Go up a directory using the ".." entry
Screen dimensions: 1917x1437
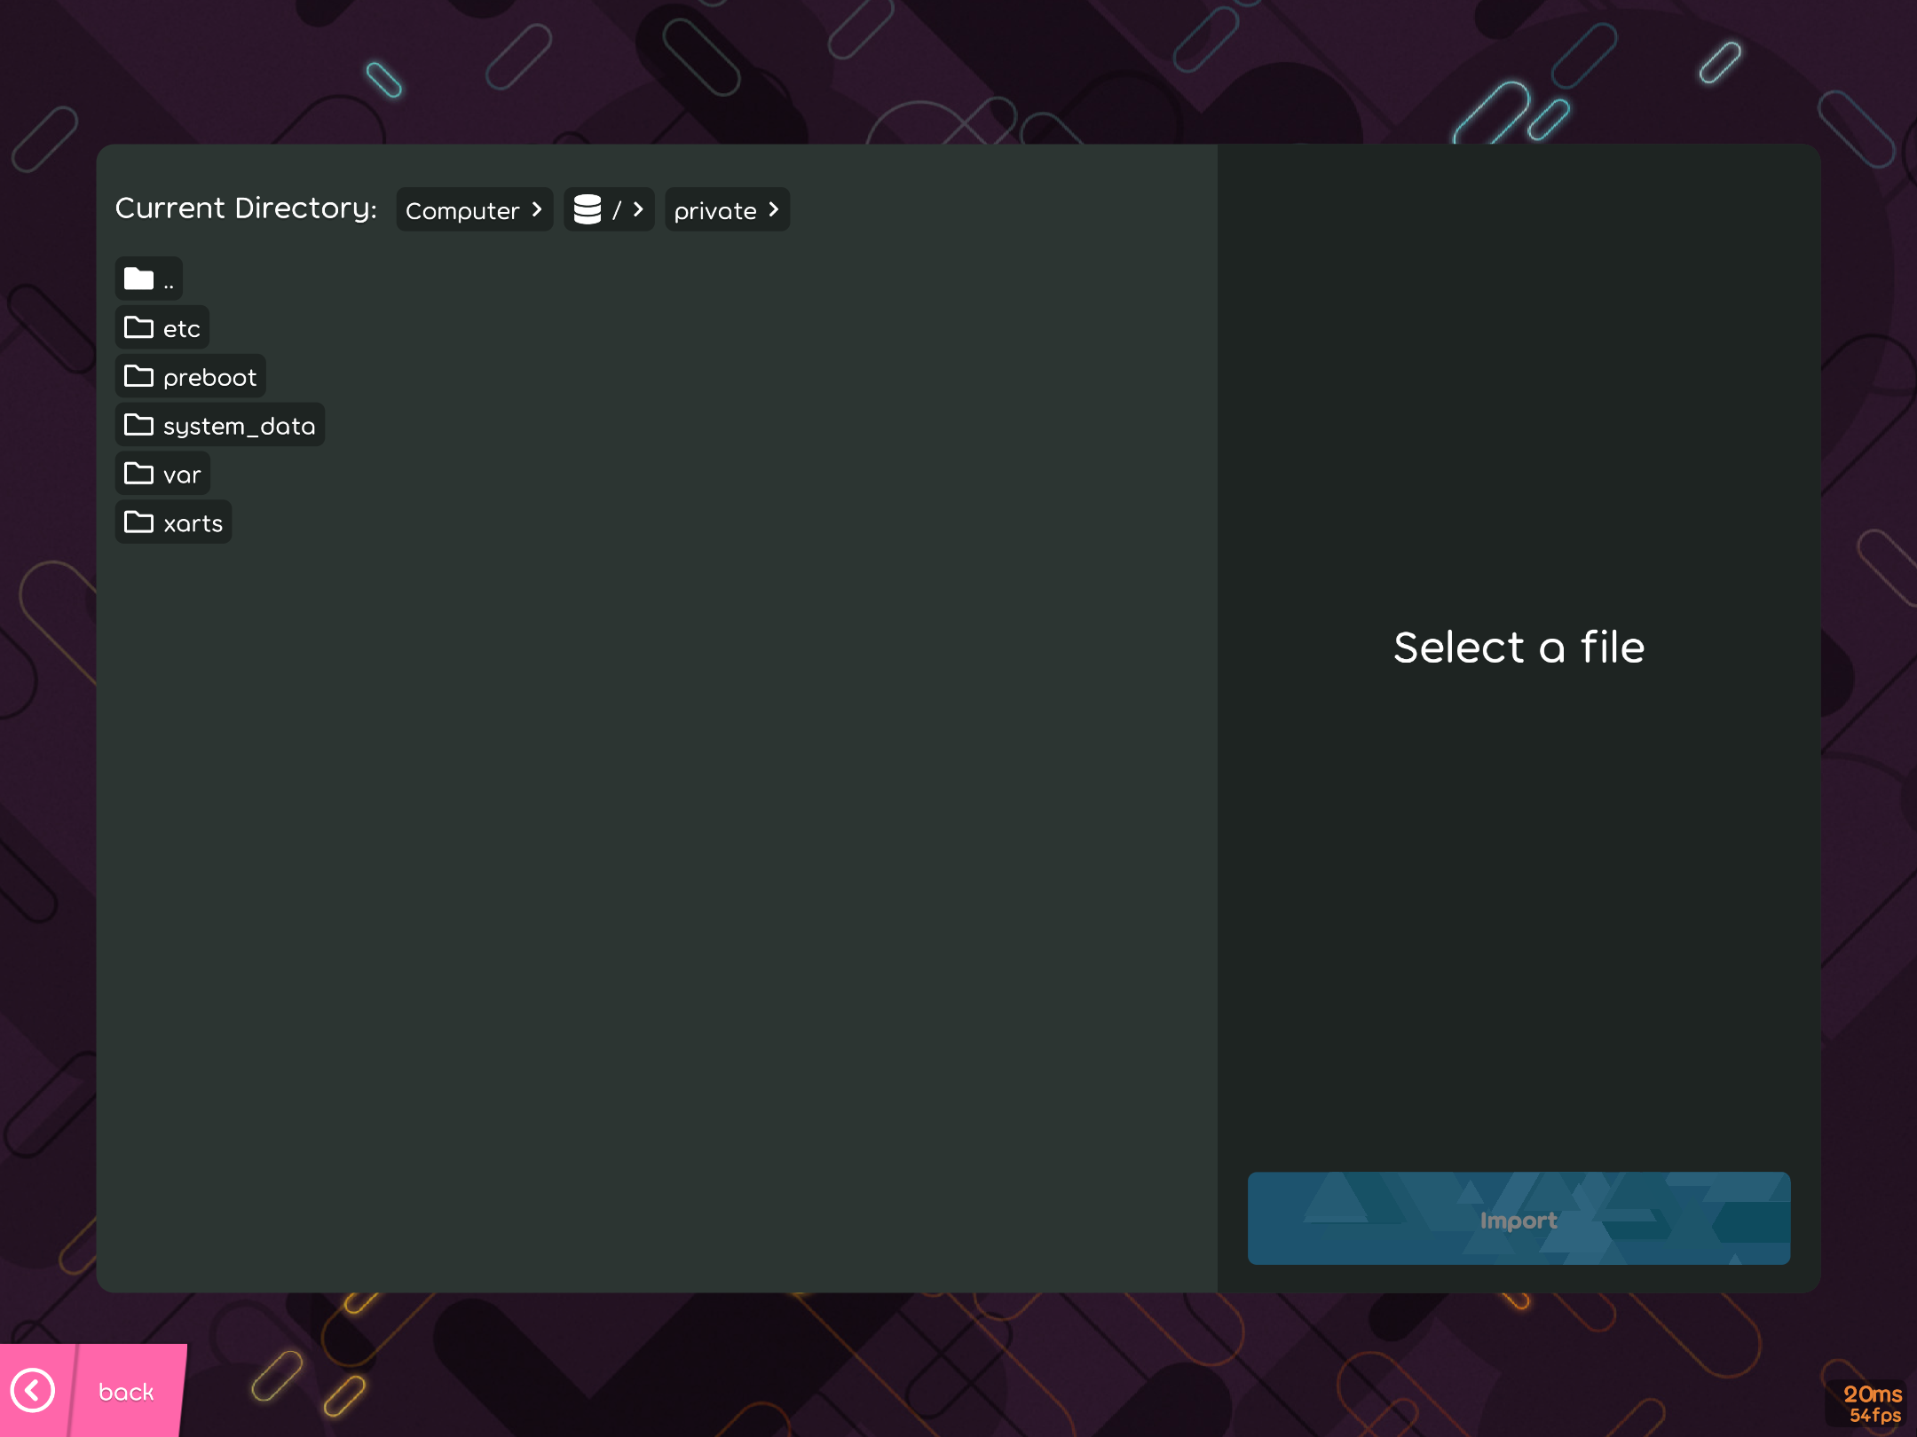point(149,278)
